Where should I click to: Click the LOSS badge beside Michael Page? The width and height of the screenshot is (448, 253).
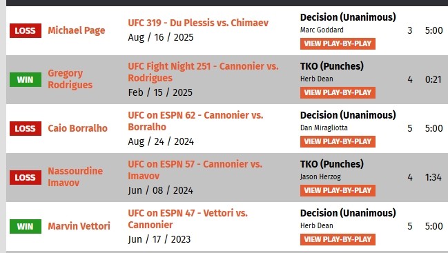[26, 30]
